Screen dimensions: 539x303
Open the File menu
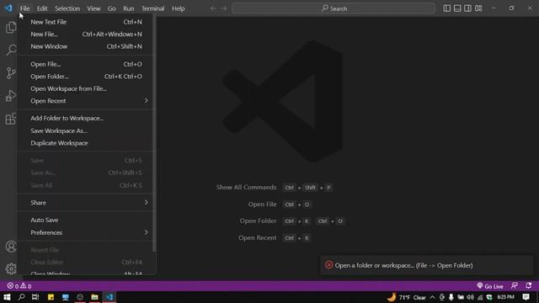point(24,8)
